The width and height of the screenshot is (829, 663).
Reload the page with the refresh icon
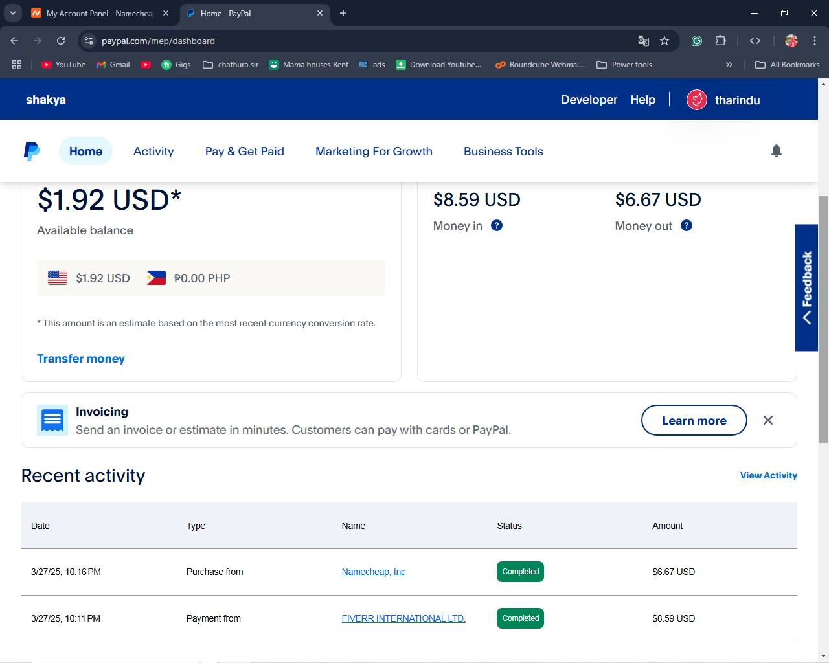61,41
